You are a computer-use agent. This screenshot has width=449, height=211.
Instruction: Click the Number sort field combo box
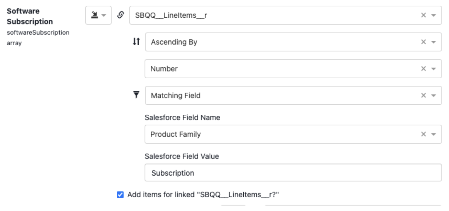[293, 69]
